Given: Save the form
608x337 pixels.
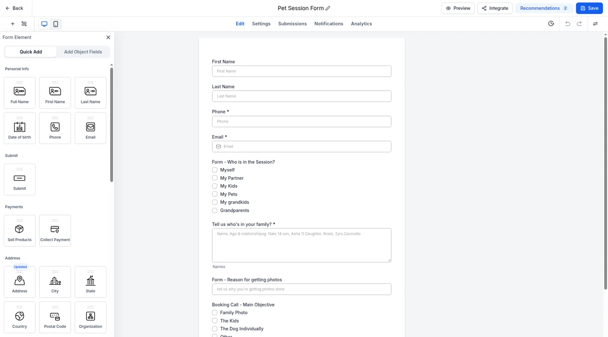Looking at the screenshot, I should coord(589,8).
